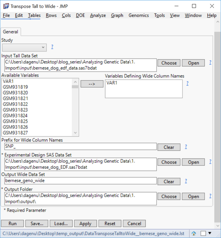Open the Help menu
This screenshot has height=238, width=221.
point(212,15)
